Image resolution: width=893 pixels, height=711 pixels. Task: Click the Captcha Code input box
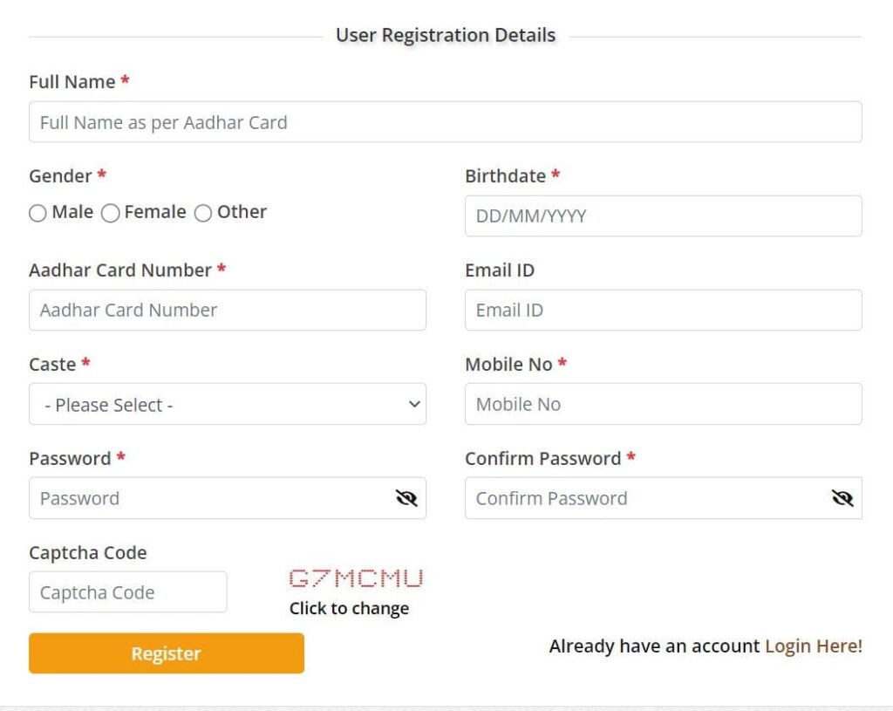127,592
